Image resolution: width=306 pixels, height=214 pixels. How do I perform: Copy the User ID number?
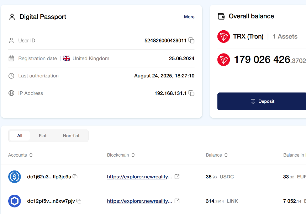[x=191, y=41]
